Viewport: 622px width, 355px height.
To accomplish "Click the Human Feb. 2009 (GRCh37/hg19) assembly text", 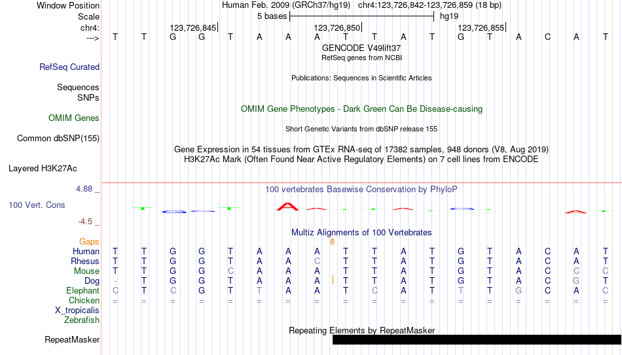I will [x=286, y=5].
